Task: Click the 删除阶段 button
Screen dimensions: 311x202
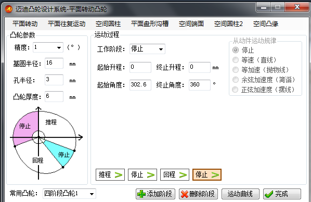Action: pyautogui.click(x=198, y=194)
